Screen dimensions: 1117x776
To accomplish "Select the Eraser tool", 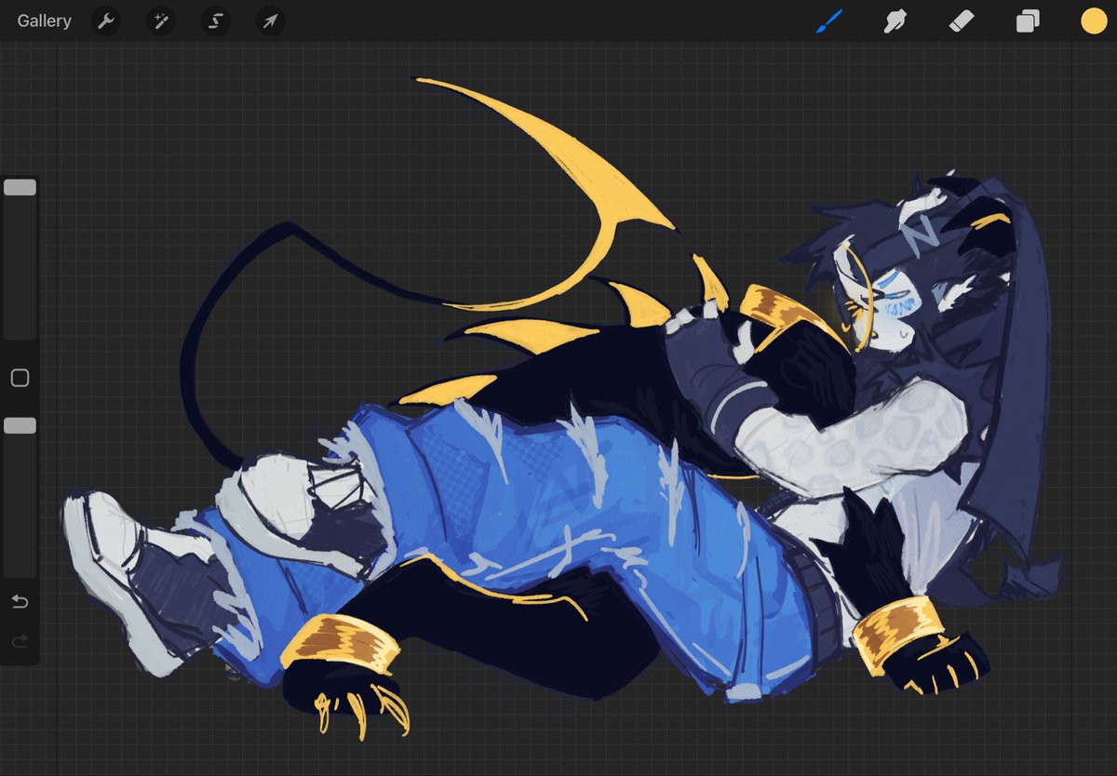I will point(962,20).
